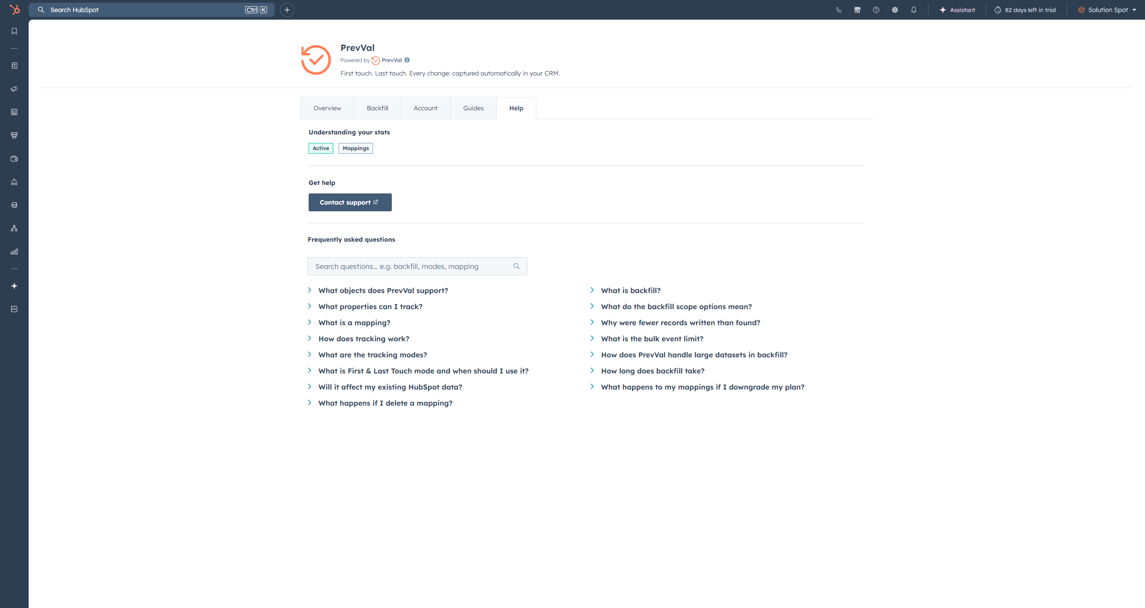The width and height of the screenshot is (1145, 608).
Task: Expand "How long does backfill take?"
Action: 653,371
